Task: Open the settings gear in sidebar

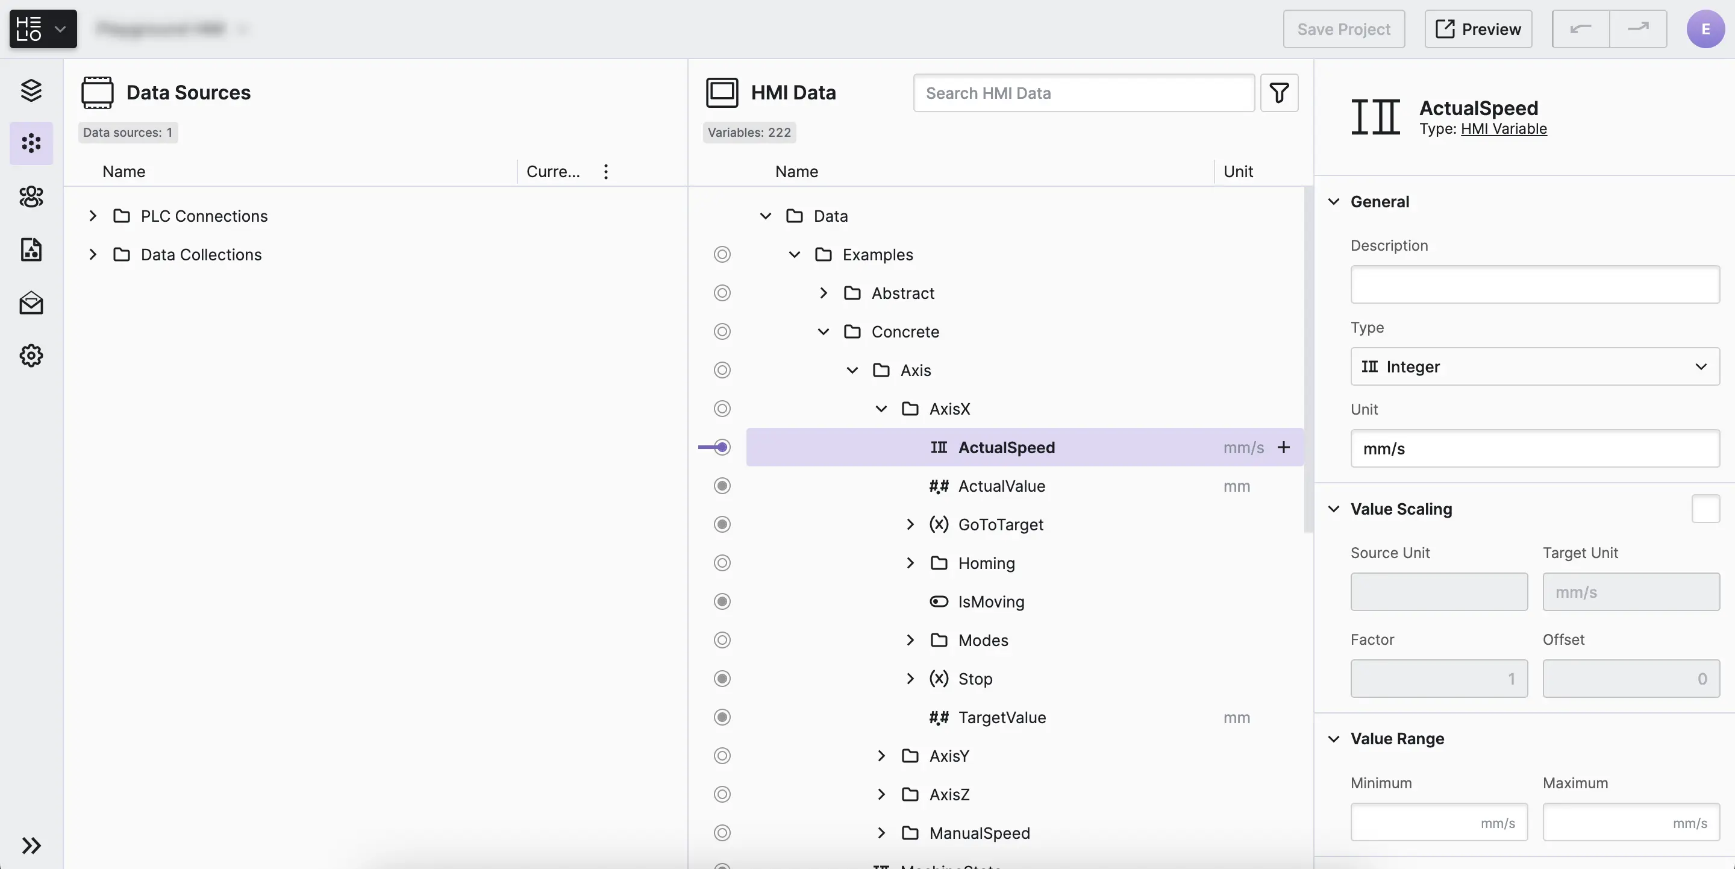Action: (x=31, y=356)
